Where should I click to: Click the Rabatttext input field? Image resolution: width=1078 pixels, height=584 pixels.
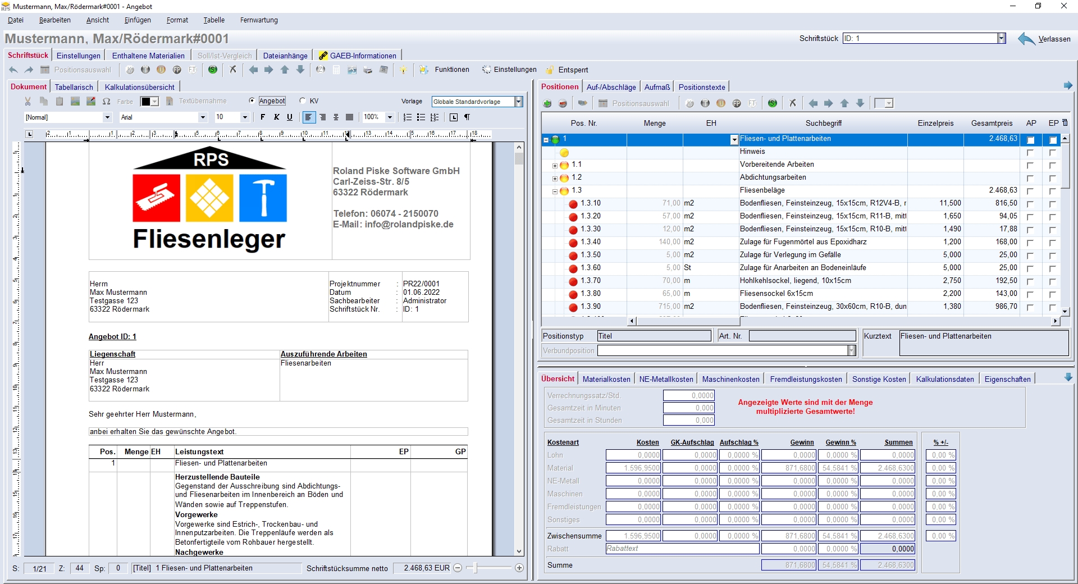coord(682,549)
